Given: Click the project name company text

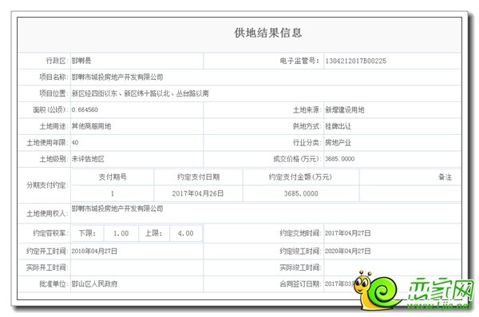Looking at the screenshot, I should point(117,77).
